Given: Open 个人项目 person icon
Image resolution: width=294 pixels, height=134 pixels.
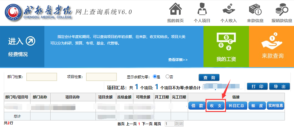Looking at the screenshot, I should [x=202, y=9].
